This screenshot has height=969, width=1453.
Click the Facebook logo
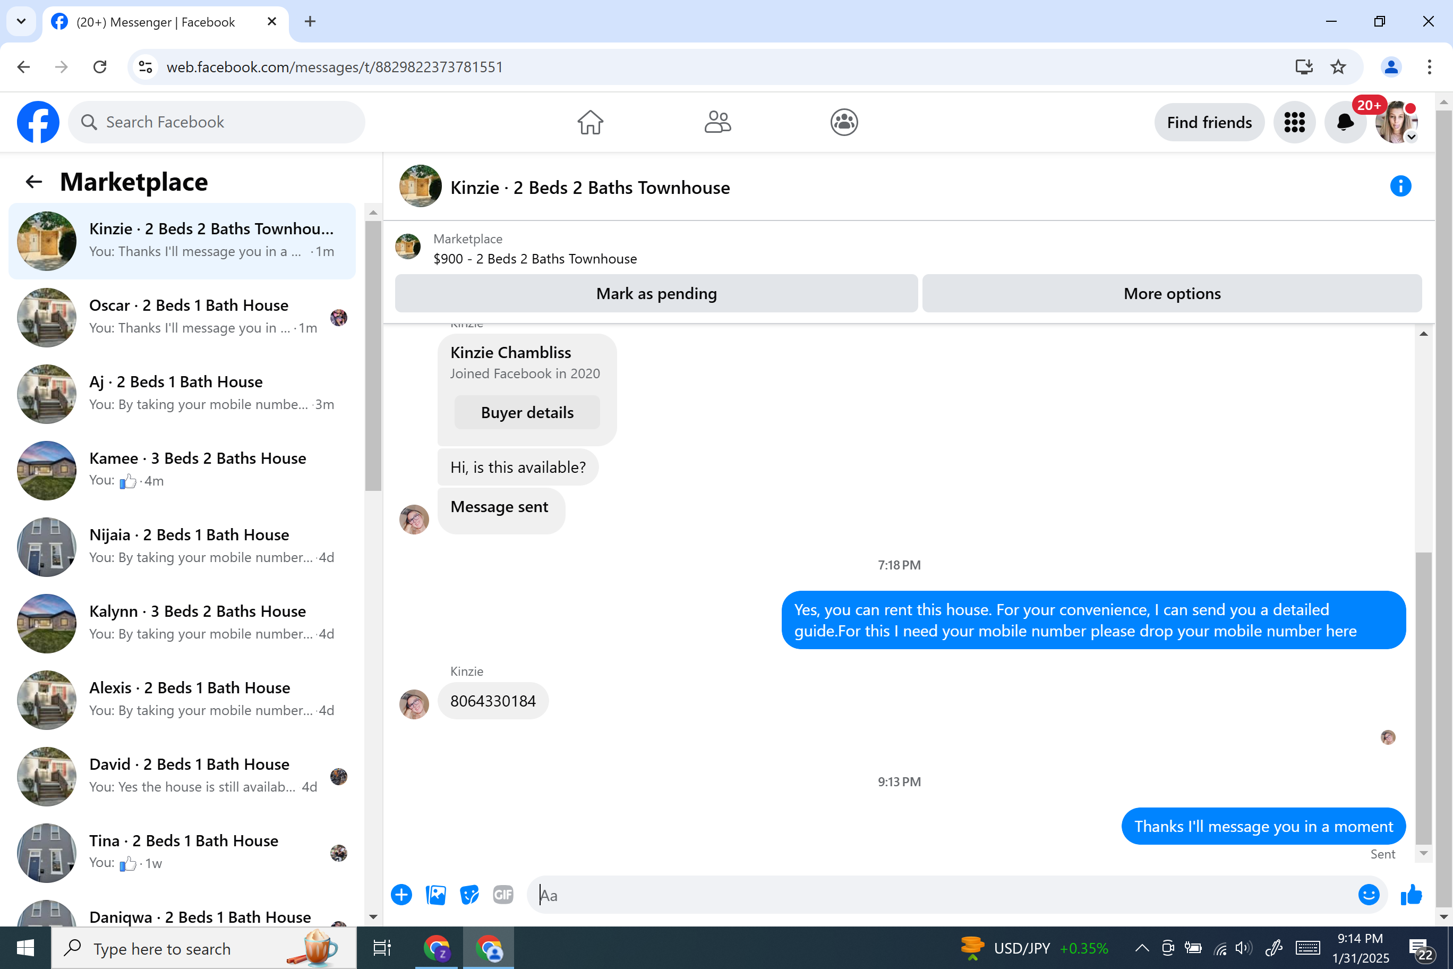pyautogui.click(x=38, y=122)
